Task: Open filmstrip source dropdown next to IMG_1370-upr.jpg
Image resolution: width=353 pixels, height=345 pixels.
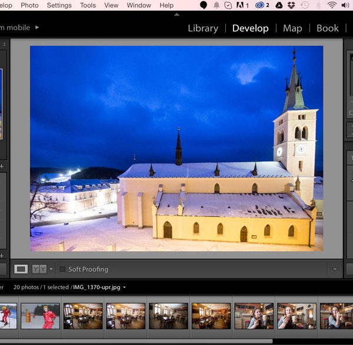Action: click(x=124, y=287)
